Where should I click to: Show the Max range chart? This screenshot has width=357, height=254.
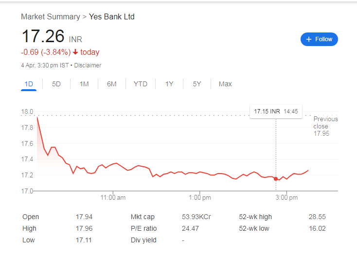pyautogui.click(x=225, y=84)
